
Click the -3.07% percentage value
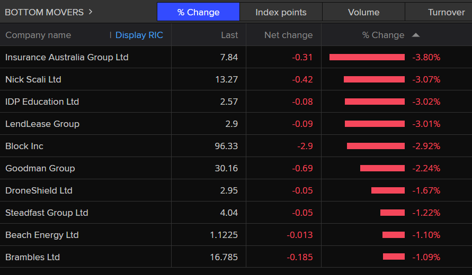[426, 79]
